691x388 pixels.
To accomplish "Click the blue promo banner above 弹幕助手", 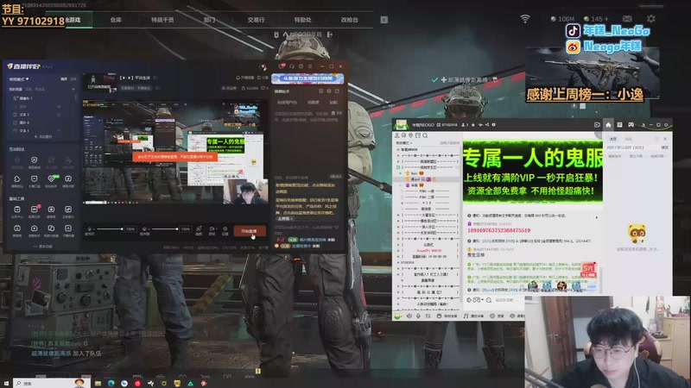I will [x=307, y=78].
